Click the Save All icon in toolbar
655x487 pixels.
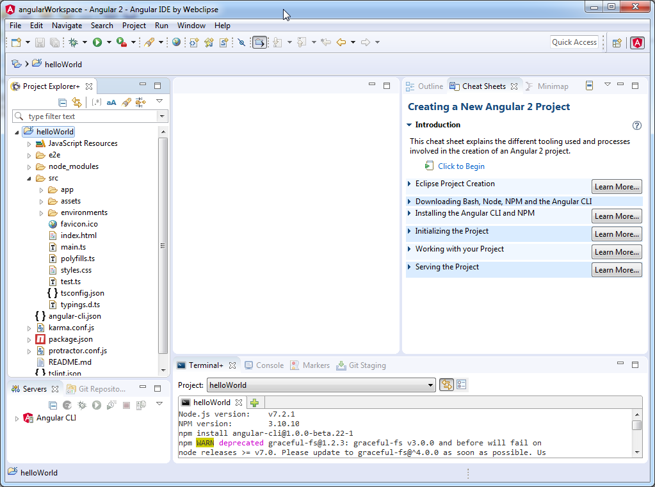click(54, 42)
